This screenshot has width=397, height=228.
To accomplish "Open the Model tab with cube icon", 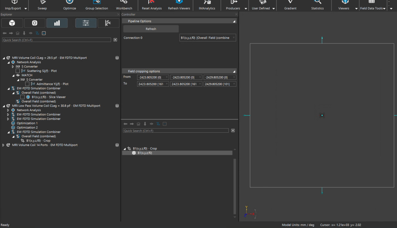I will (x=12, y=23).
